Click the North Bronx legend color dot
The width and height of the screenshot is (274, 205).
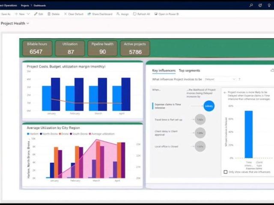click(41, 134)
